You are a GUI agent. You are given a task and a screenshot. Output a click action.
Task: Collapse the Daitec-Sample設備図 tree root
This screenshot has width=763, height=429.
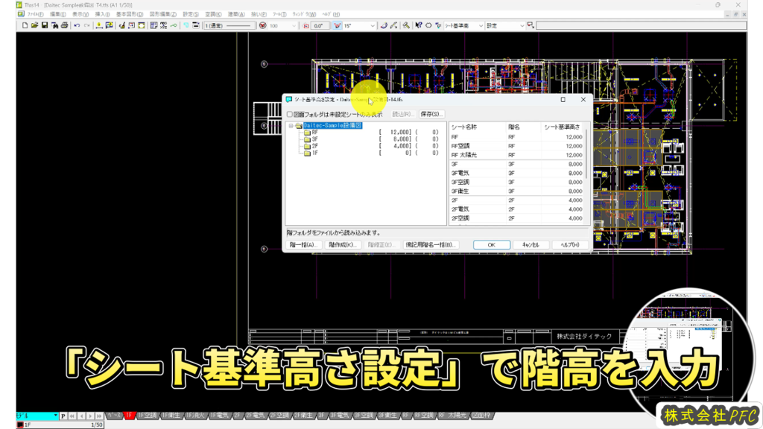coord(291,126)
